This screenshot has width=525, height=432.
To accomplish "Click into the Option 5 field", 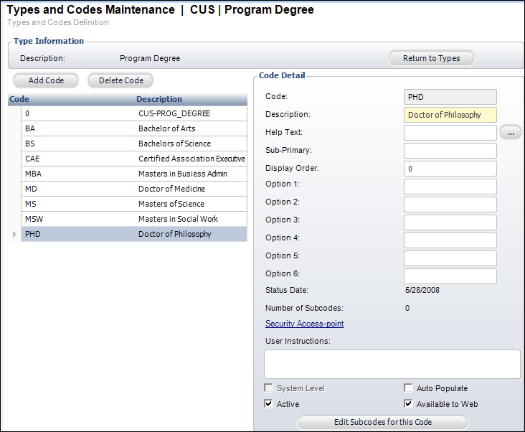I will tap(450, 258).
